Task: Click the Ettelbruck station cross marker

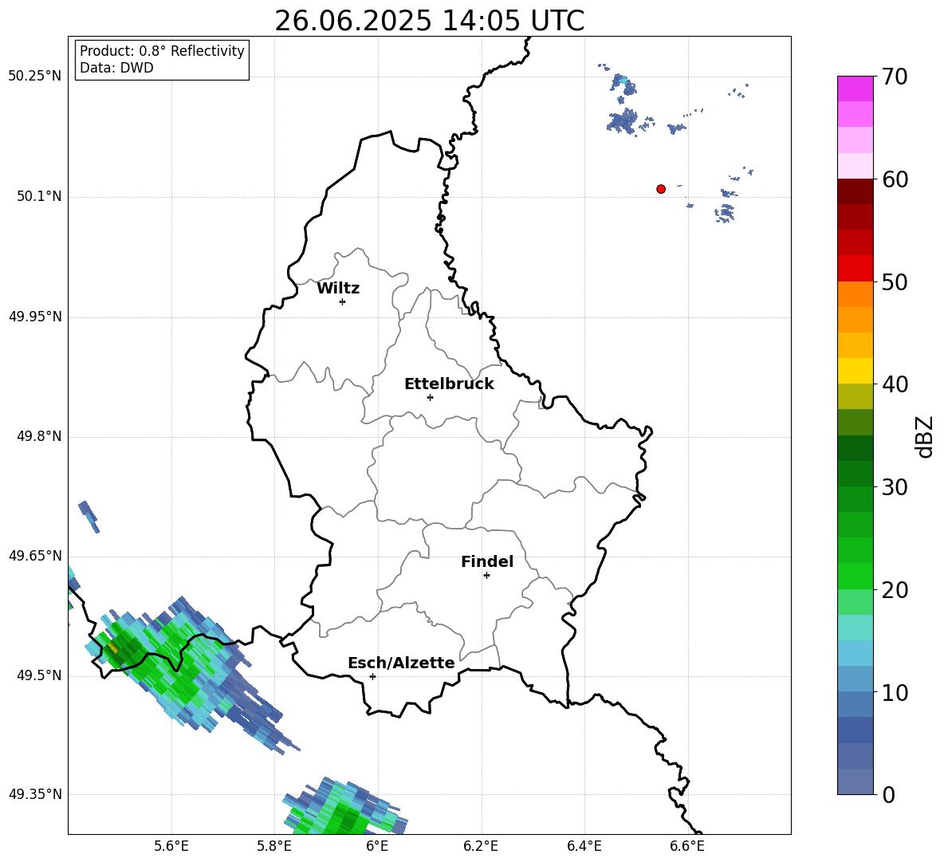Action: [x=430, y=397]
